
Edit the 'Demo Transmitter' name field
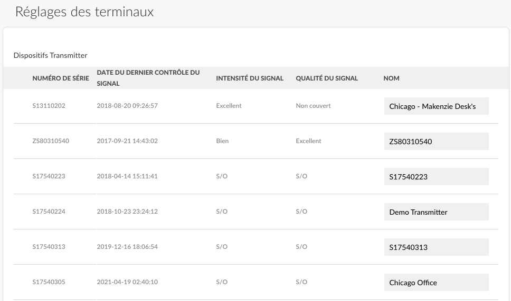[437, 212]
